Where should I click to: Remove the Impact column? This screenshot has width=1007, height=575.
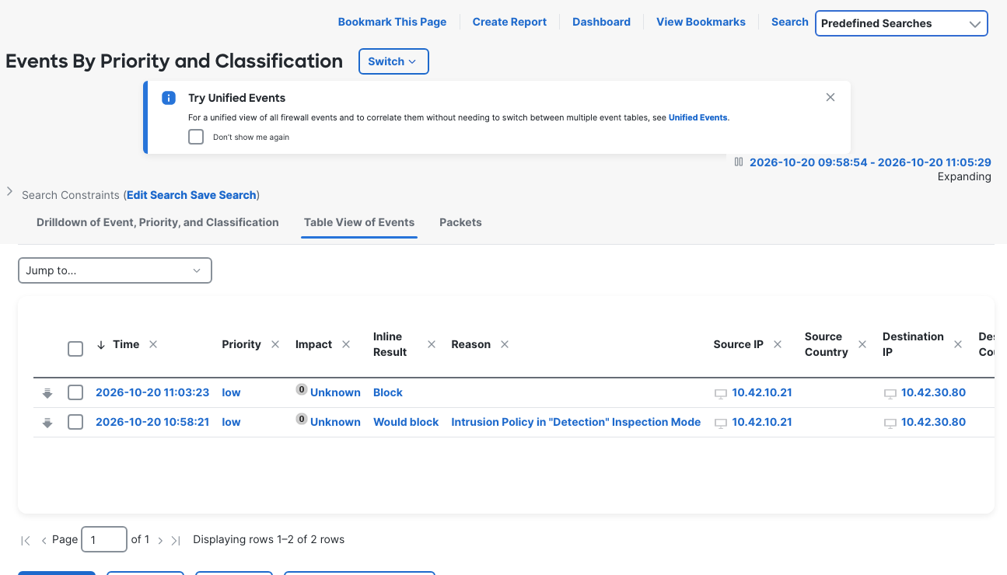[346, 344]
